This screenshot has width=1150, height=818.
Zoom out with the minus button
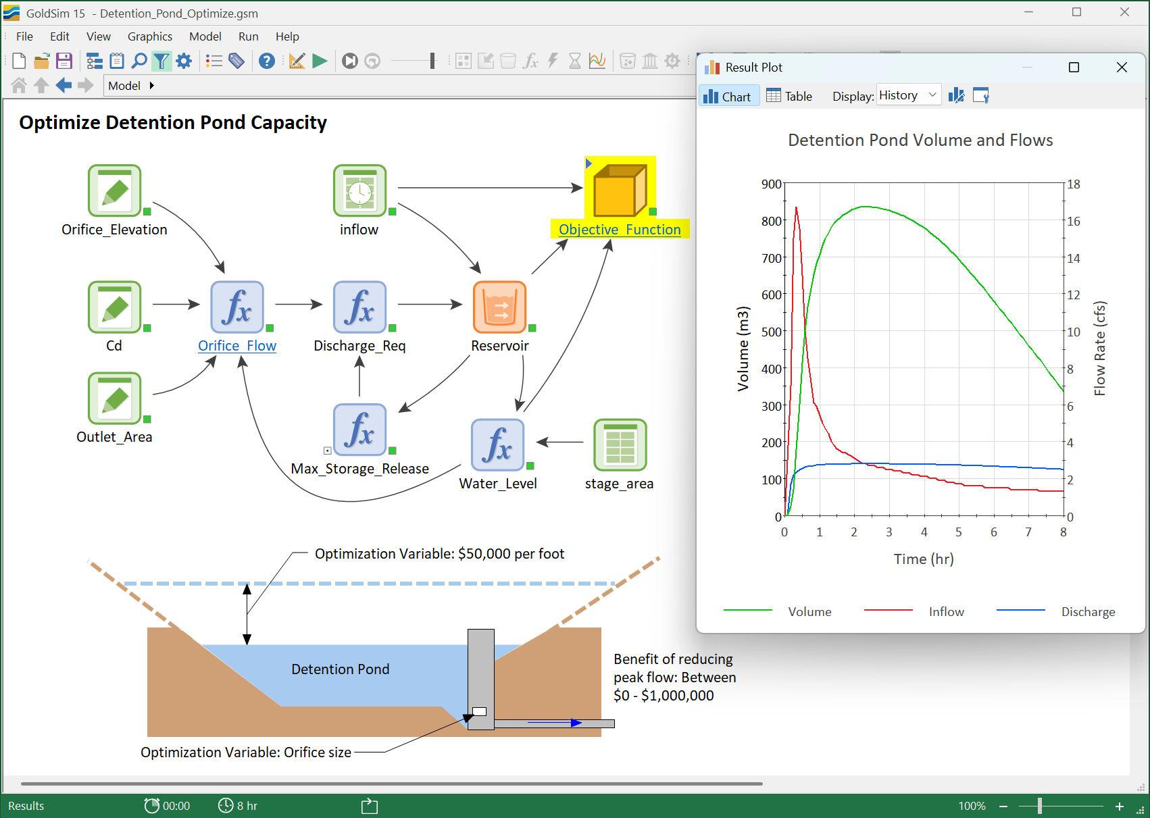coord(1003,807)
